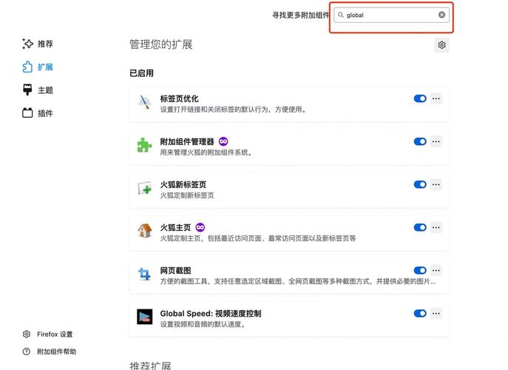Viewport: 508px width, 370px height.
Task: Open the 网页截图 extension title
Action: [x=175, y=270]
